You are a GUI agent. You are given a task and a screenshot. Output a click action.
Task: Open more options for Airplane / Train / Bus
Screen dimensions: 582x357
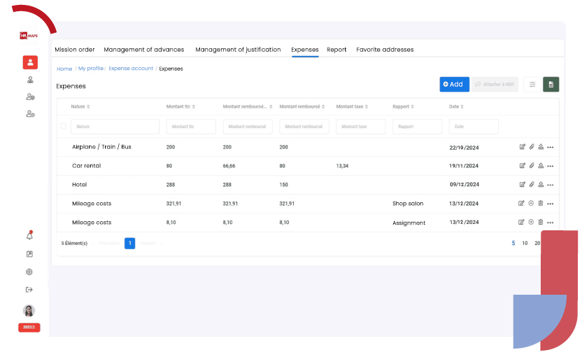tap(551, 148)
